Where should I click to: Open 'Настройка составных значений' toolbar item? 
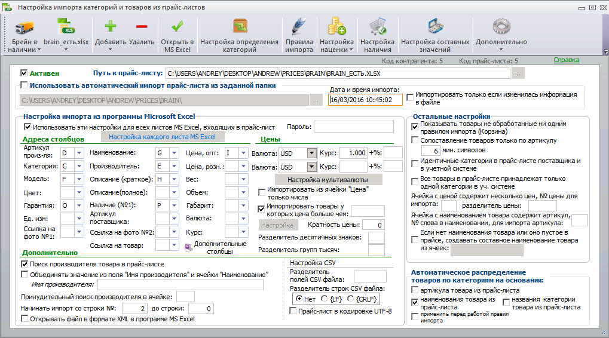pos(435,35)
